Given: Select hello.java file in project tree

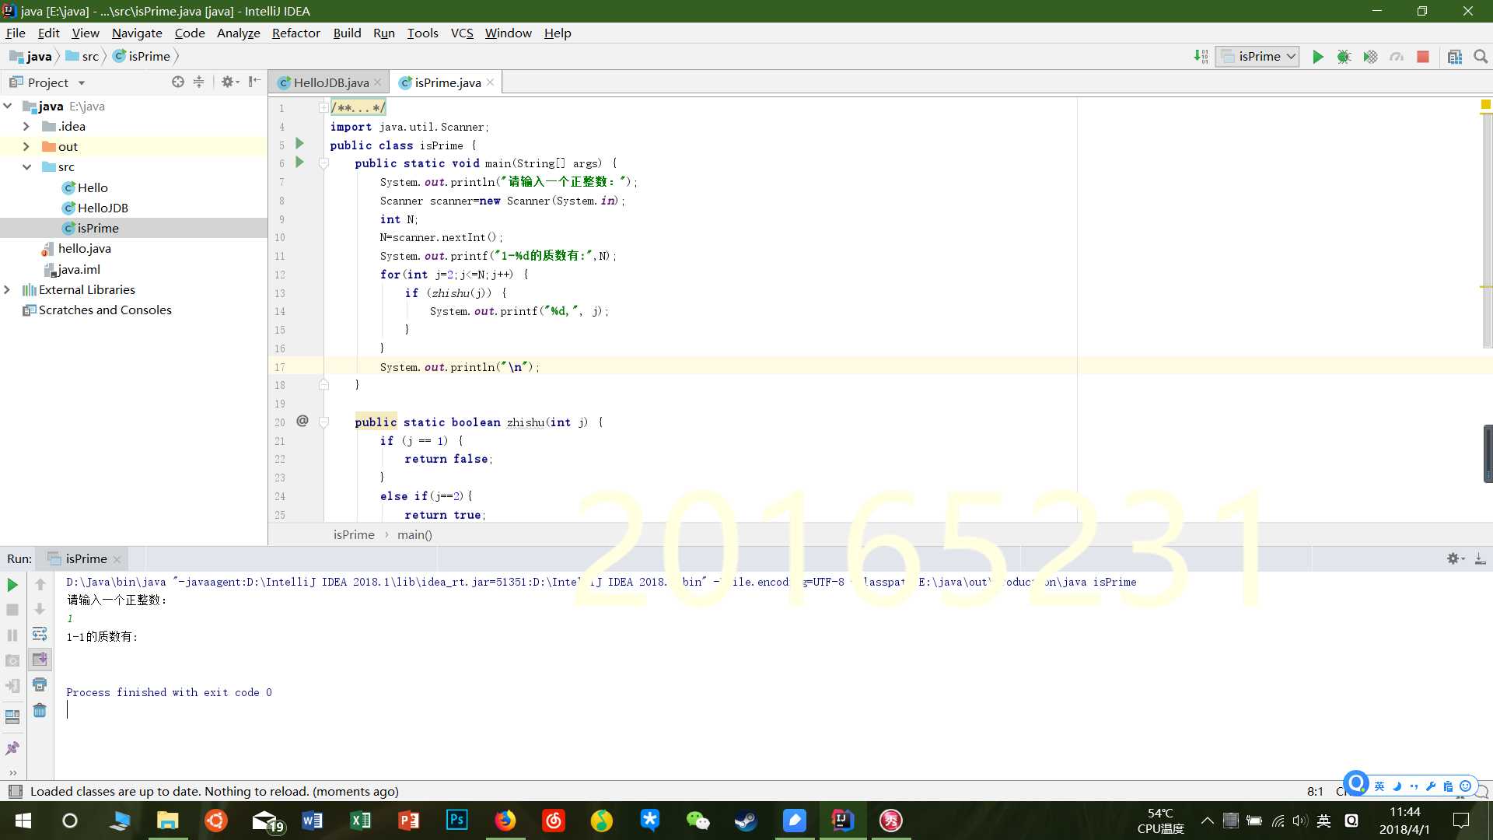Looking at the screenshot, I should 84,248.
